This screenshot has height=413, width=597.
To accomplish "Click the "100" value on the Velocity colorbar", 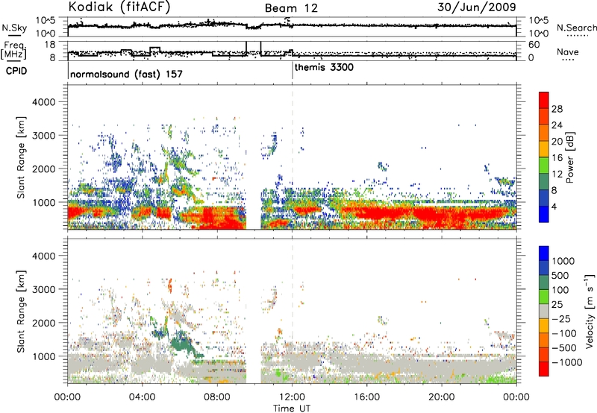I will (x=560, y=290).
